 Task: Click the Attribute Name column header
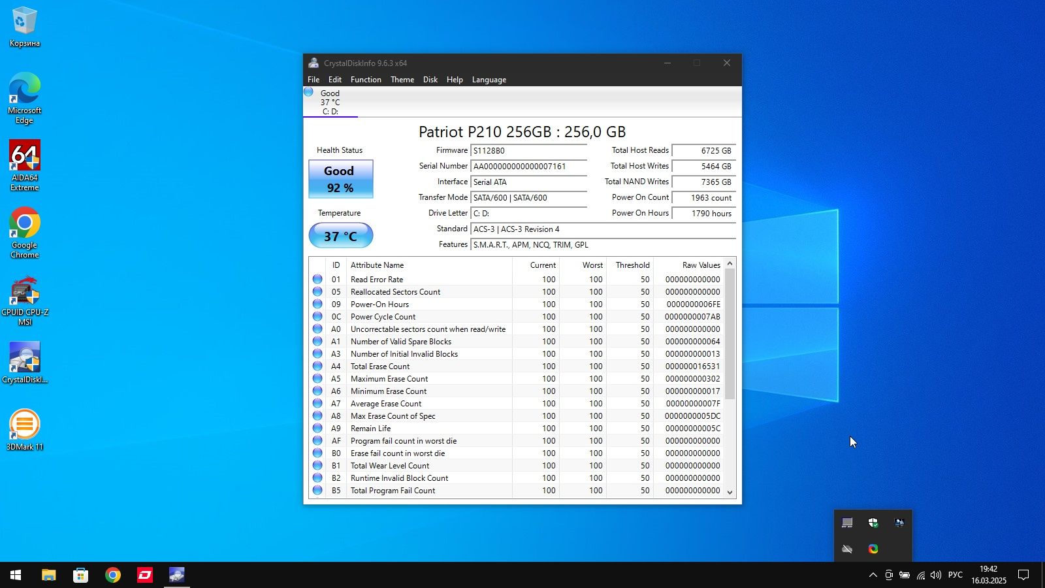point(429,265)
